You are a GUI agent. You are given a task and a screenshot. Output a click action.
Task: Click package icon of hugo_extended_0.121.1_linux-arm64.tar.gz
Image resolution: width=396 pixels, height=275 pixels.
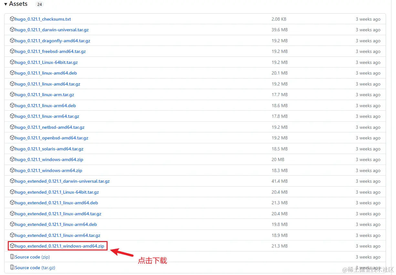[12, 235]
